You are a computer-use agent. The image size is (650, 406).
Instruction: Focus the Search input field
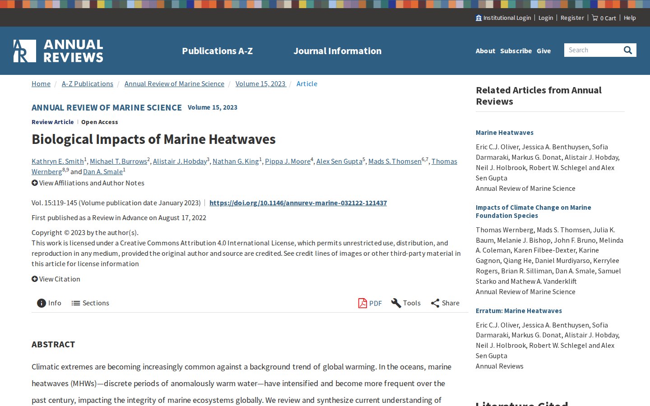593,50
